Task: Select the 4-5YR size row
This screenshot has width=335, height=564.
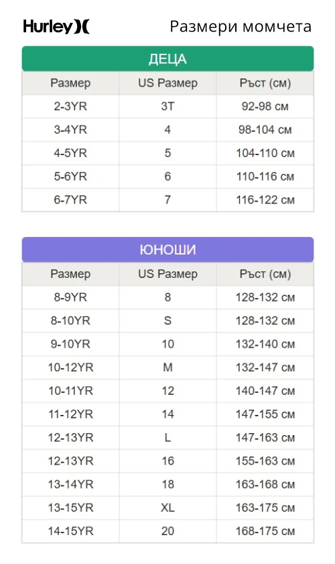Action: point(167,153)
